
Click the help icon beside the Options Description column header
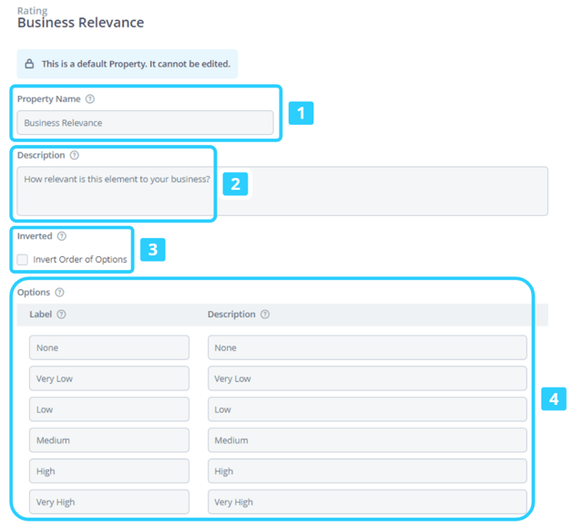click(x=265, y=315)
